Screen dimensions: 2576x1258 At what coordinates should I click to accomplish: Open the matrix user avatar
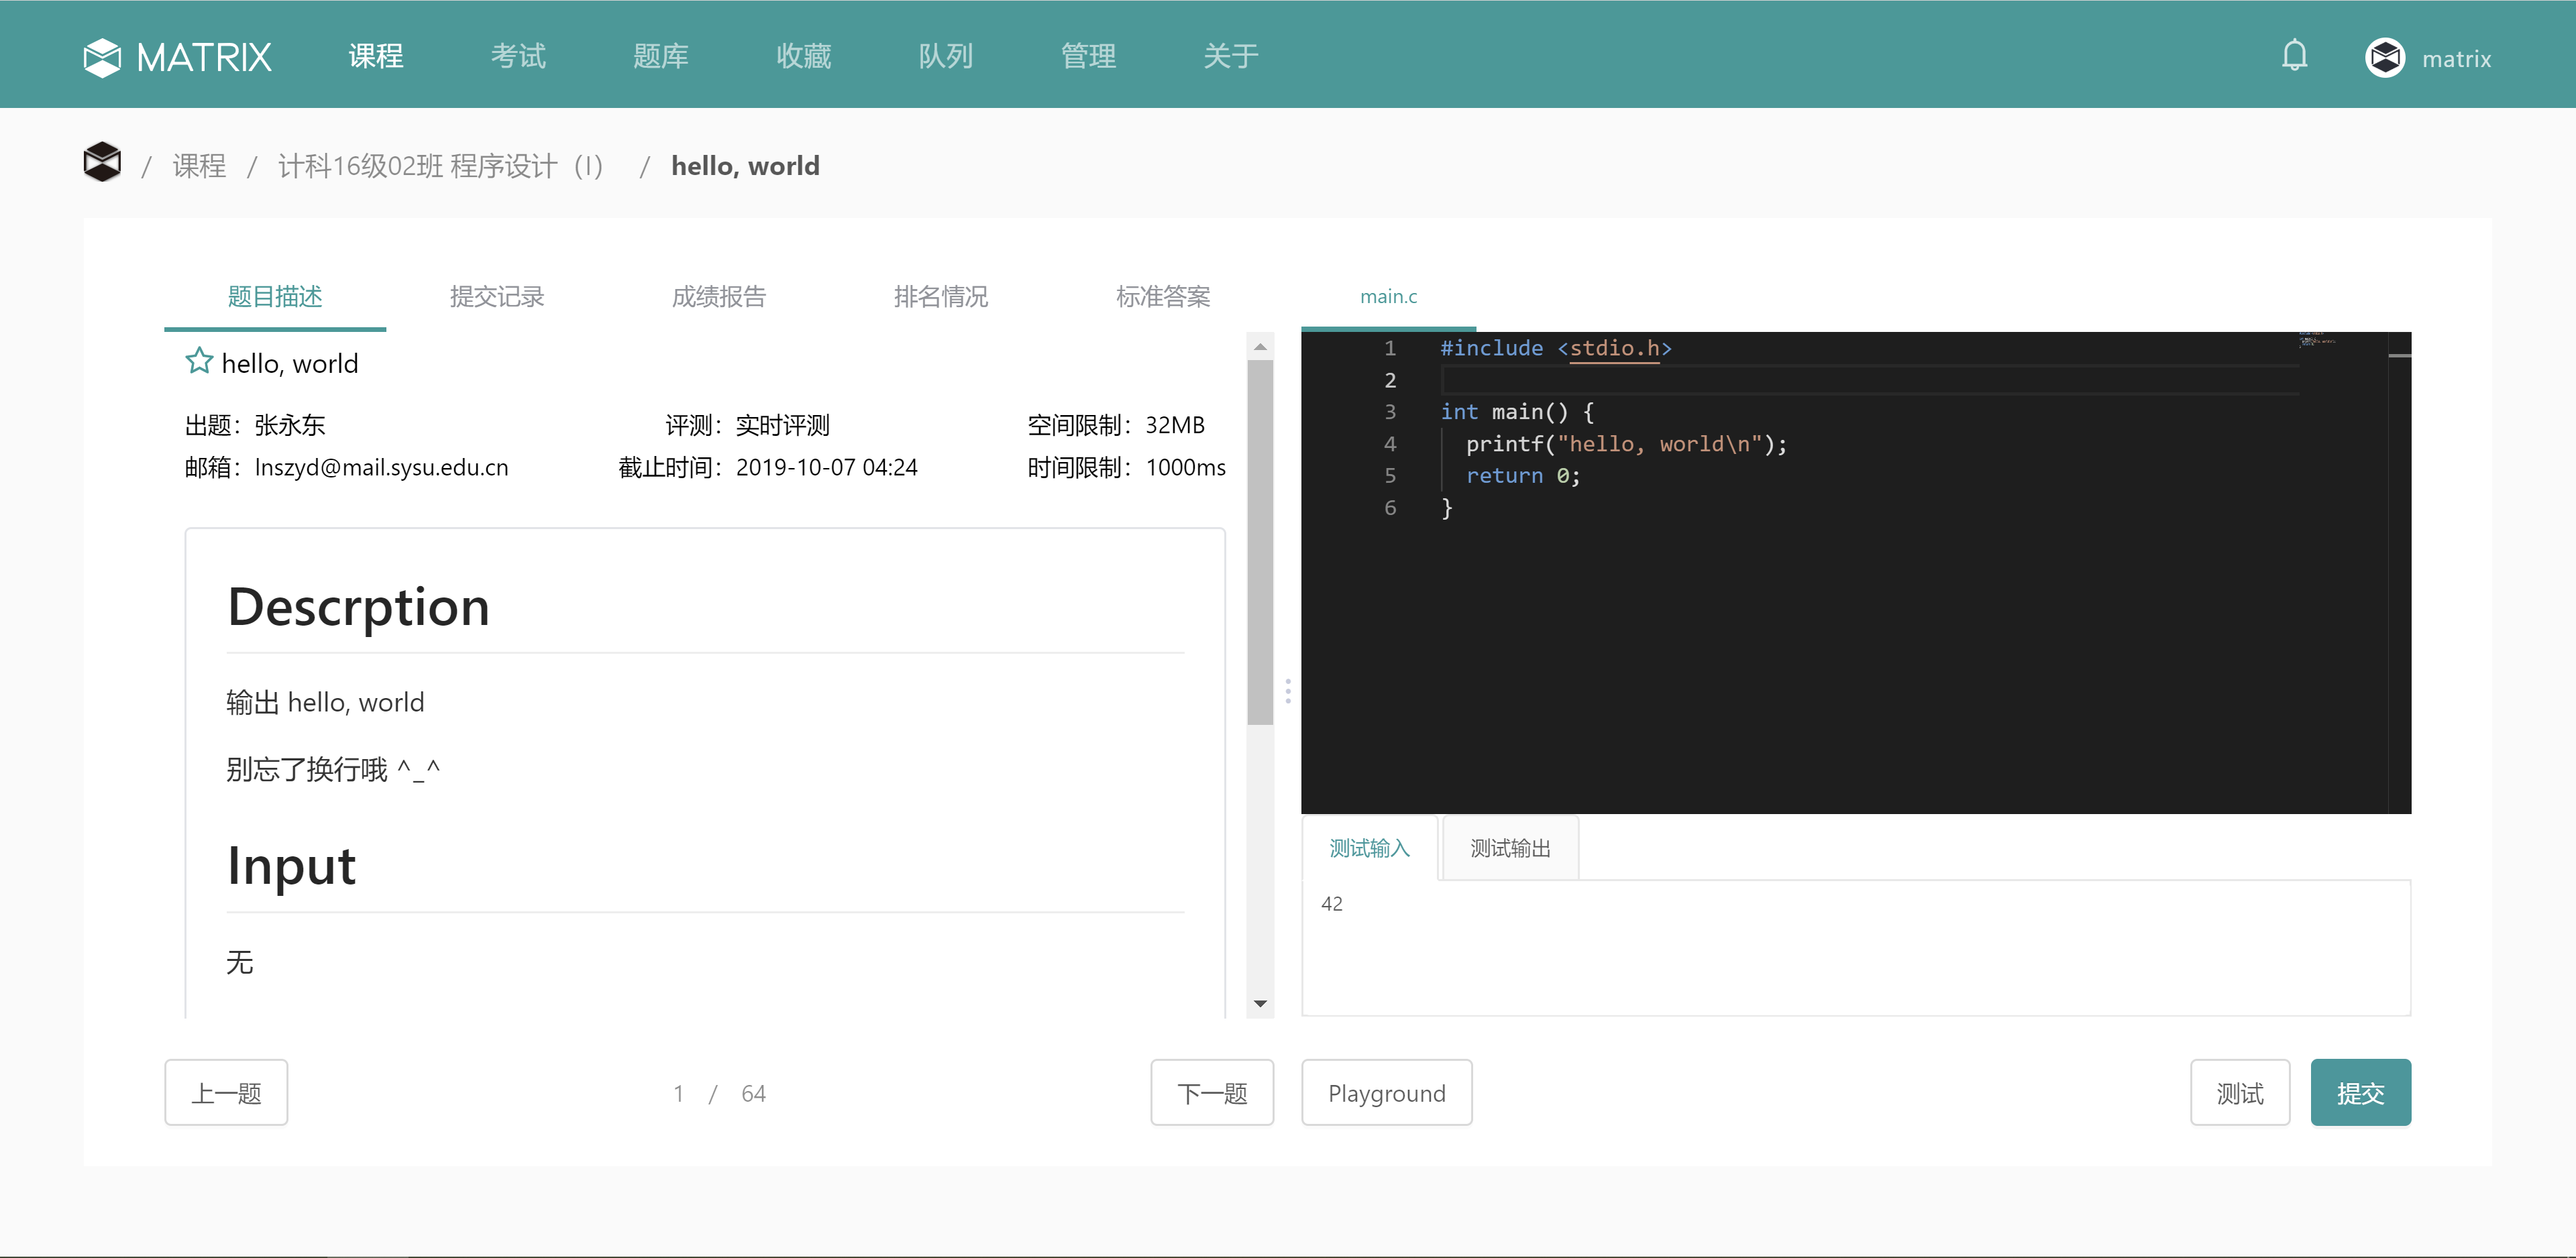click(x=2385, y=57)
